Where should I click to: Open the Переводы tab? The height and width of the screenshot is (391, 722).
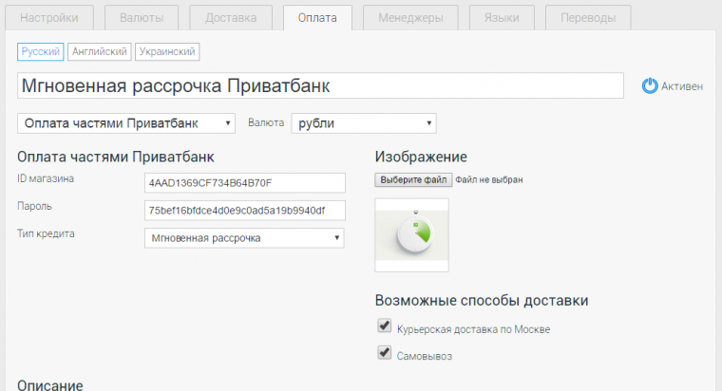click(587, 18)
